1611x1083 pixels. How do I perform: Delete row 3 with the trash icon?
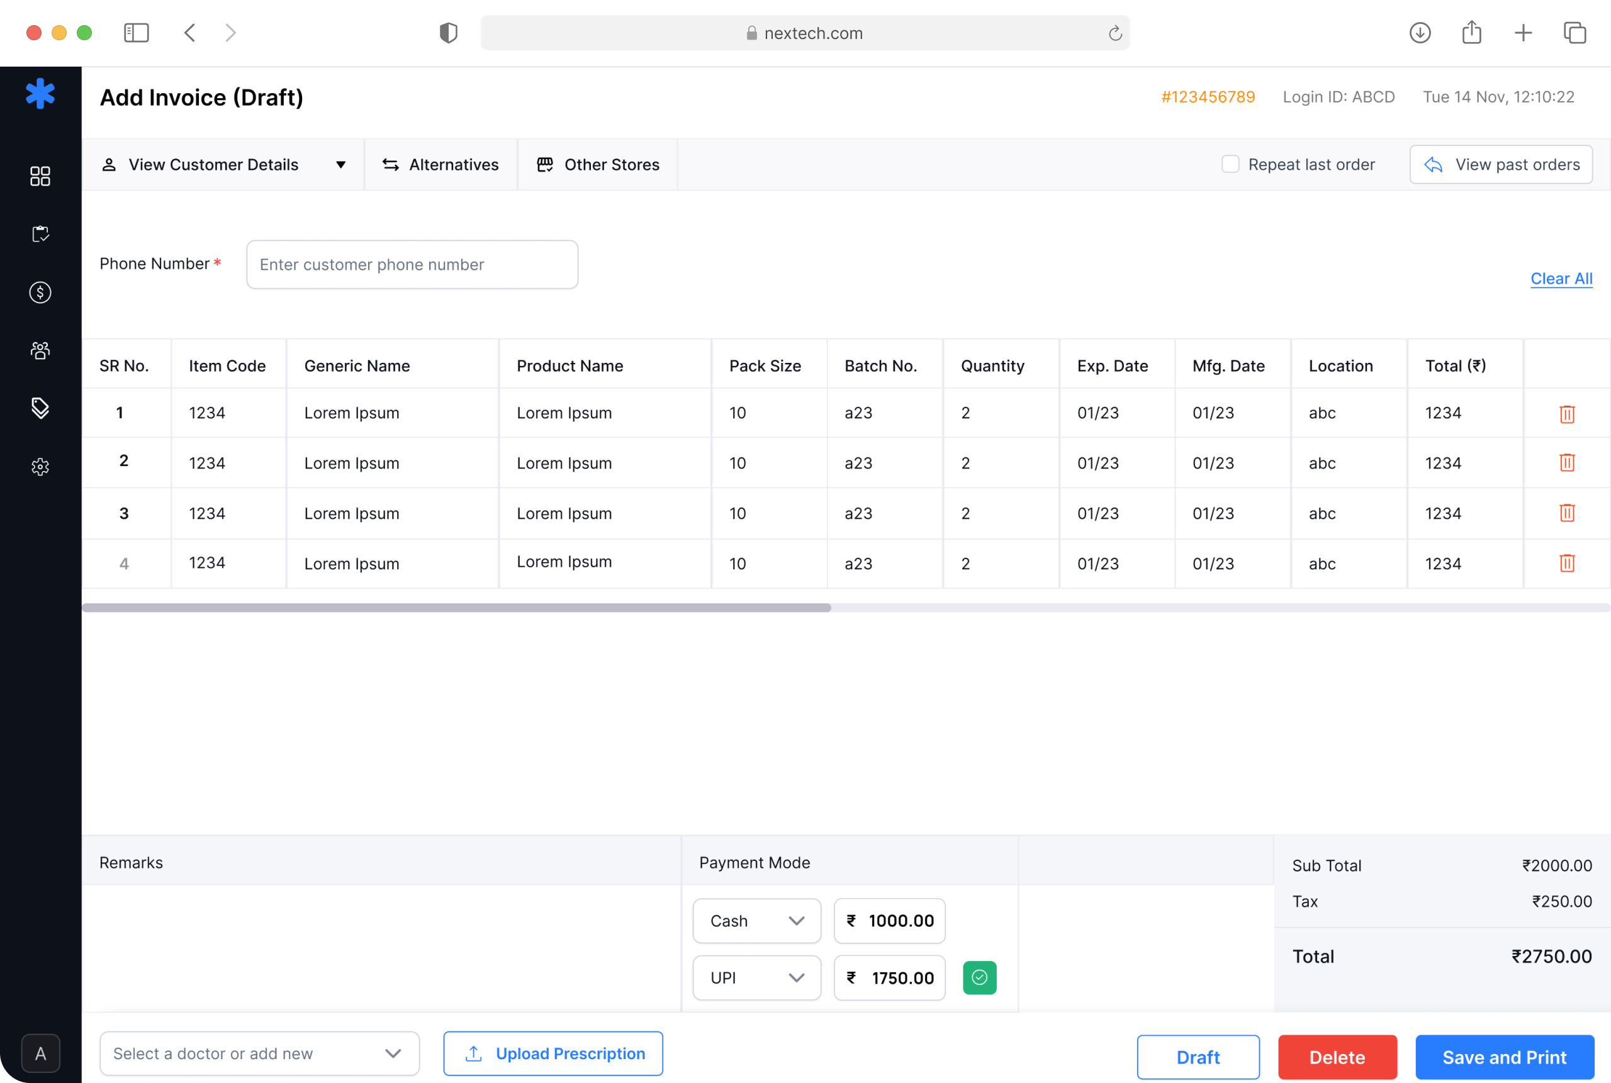1567,513
